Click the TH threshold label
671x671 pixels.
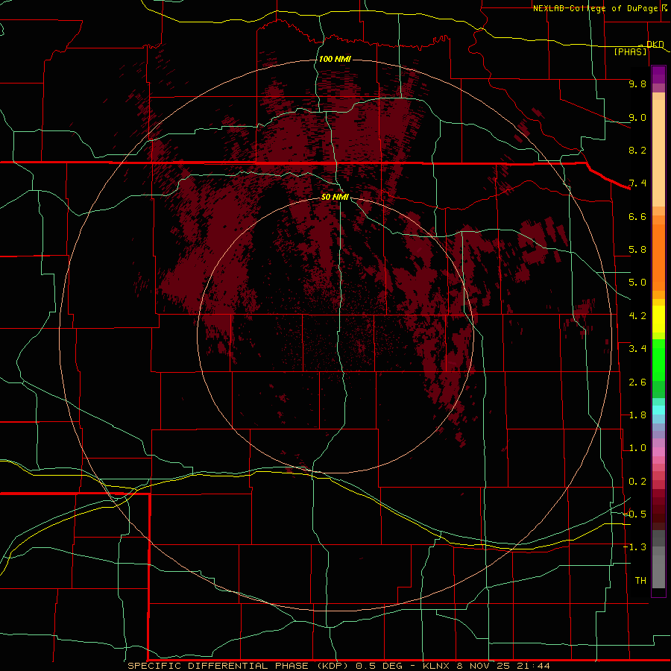point(640,581)
